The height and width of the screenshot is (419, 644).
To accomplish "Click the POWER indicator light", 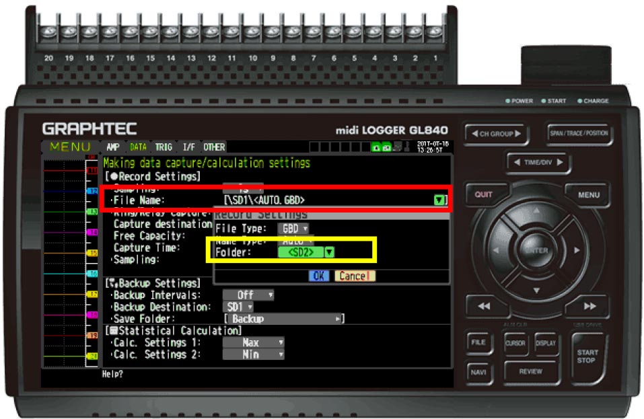I will click(508, 101).
